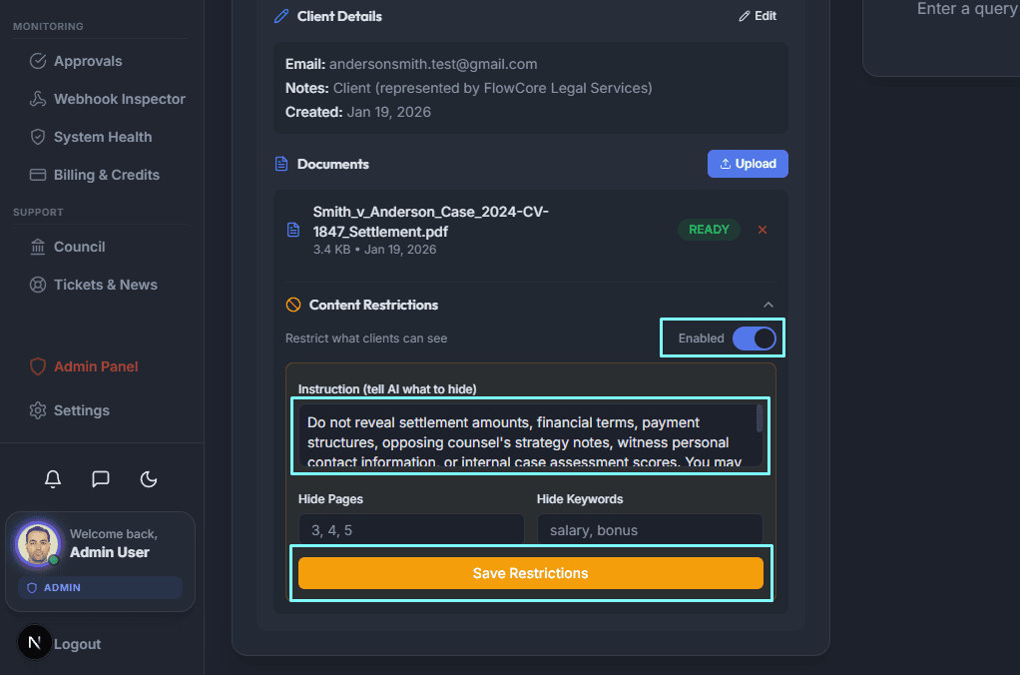Screen dimensions: 1020x675
Task: Collapse the Content Restrictions section
Action: tap(767, 305)
